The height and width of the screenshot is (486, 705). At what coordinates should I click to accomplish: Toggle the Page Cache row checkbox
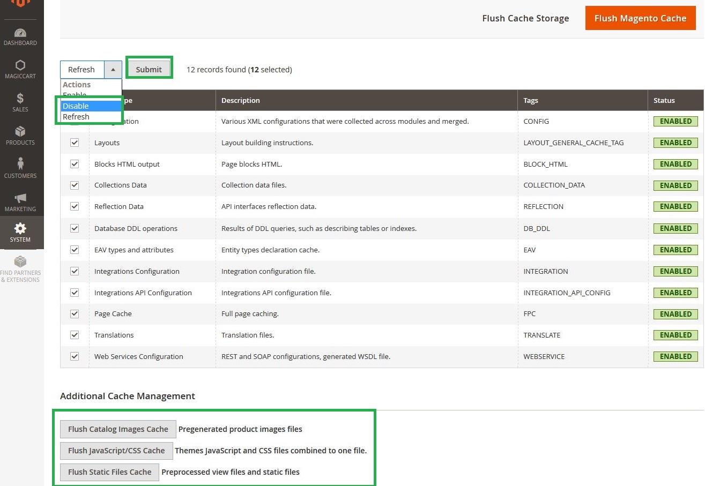coord(75,313)
